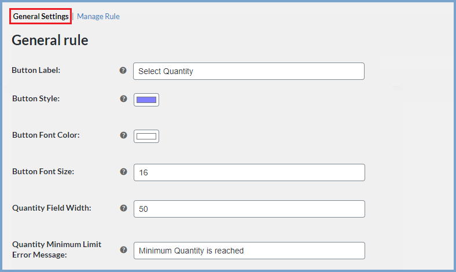Click the Button Font Color text label
456x272 pixels.
tap(46, 135)
